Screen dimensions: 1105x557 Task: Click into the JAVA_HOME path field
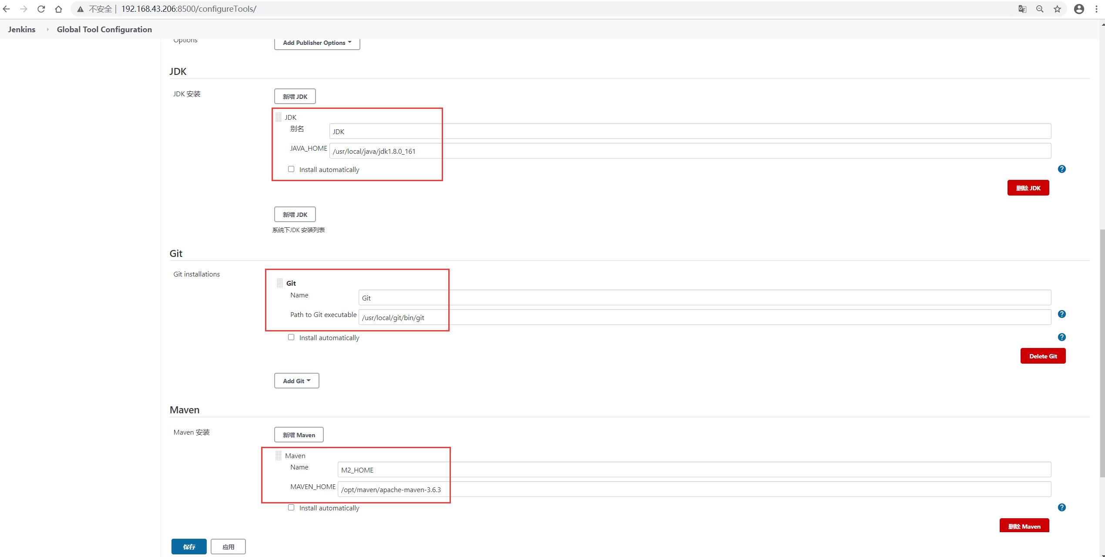690,151
